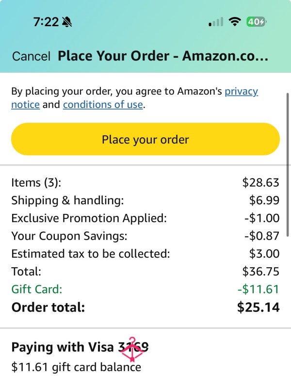This screenshot has height=376, width=291.
Task: Click the vertical page scrollbar
Action: [x=288, y=165]
